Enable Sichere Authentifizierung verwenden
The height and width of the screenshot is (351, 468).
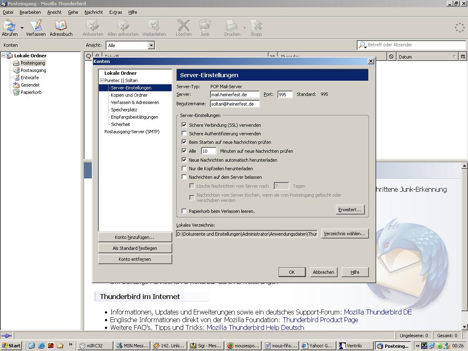pyautogui.click(x=184, y=133)
